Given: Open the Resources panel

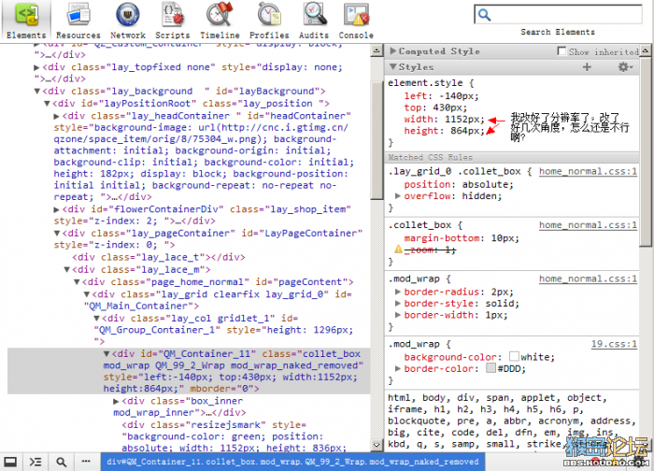Looking at the screenshot, I should 78,21.
